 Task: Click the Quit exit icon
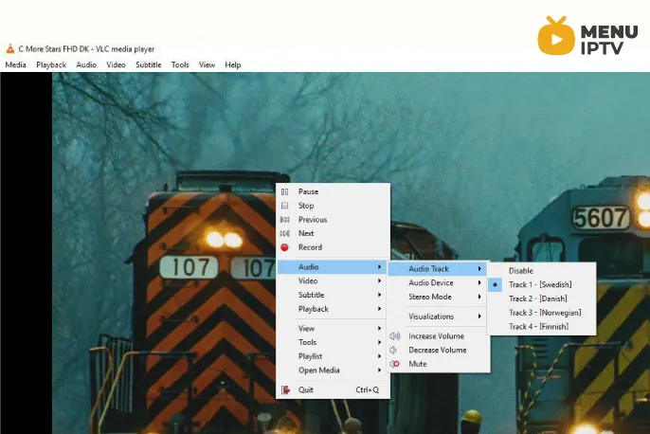[x=285, y=389]
